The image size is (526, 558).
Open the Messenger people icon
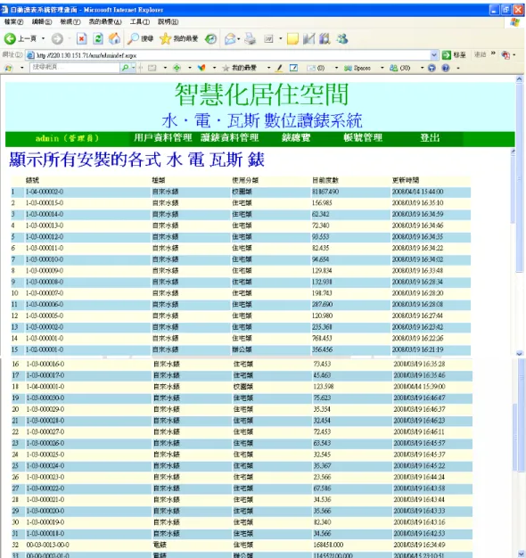click(x=342, y=39)
